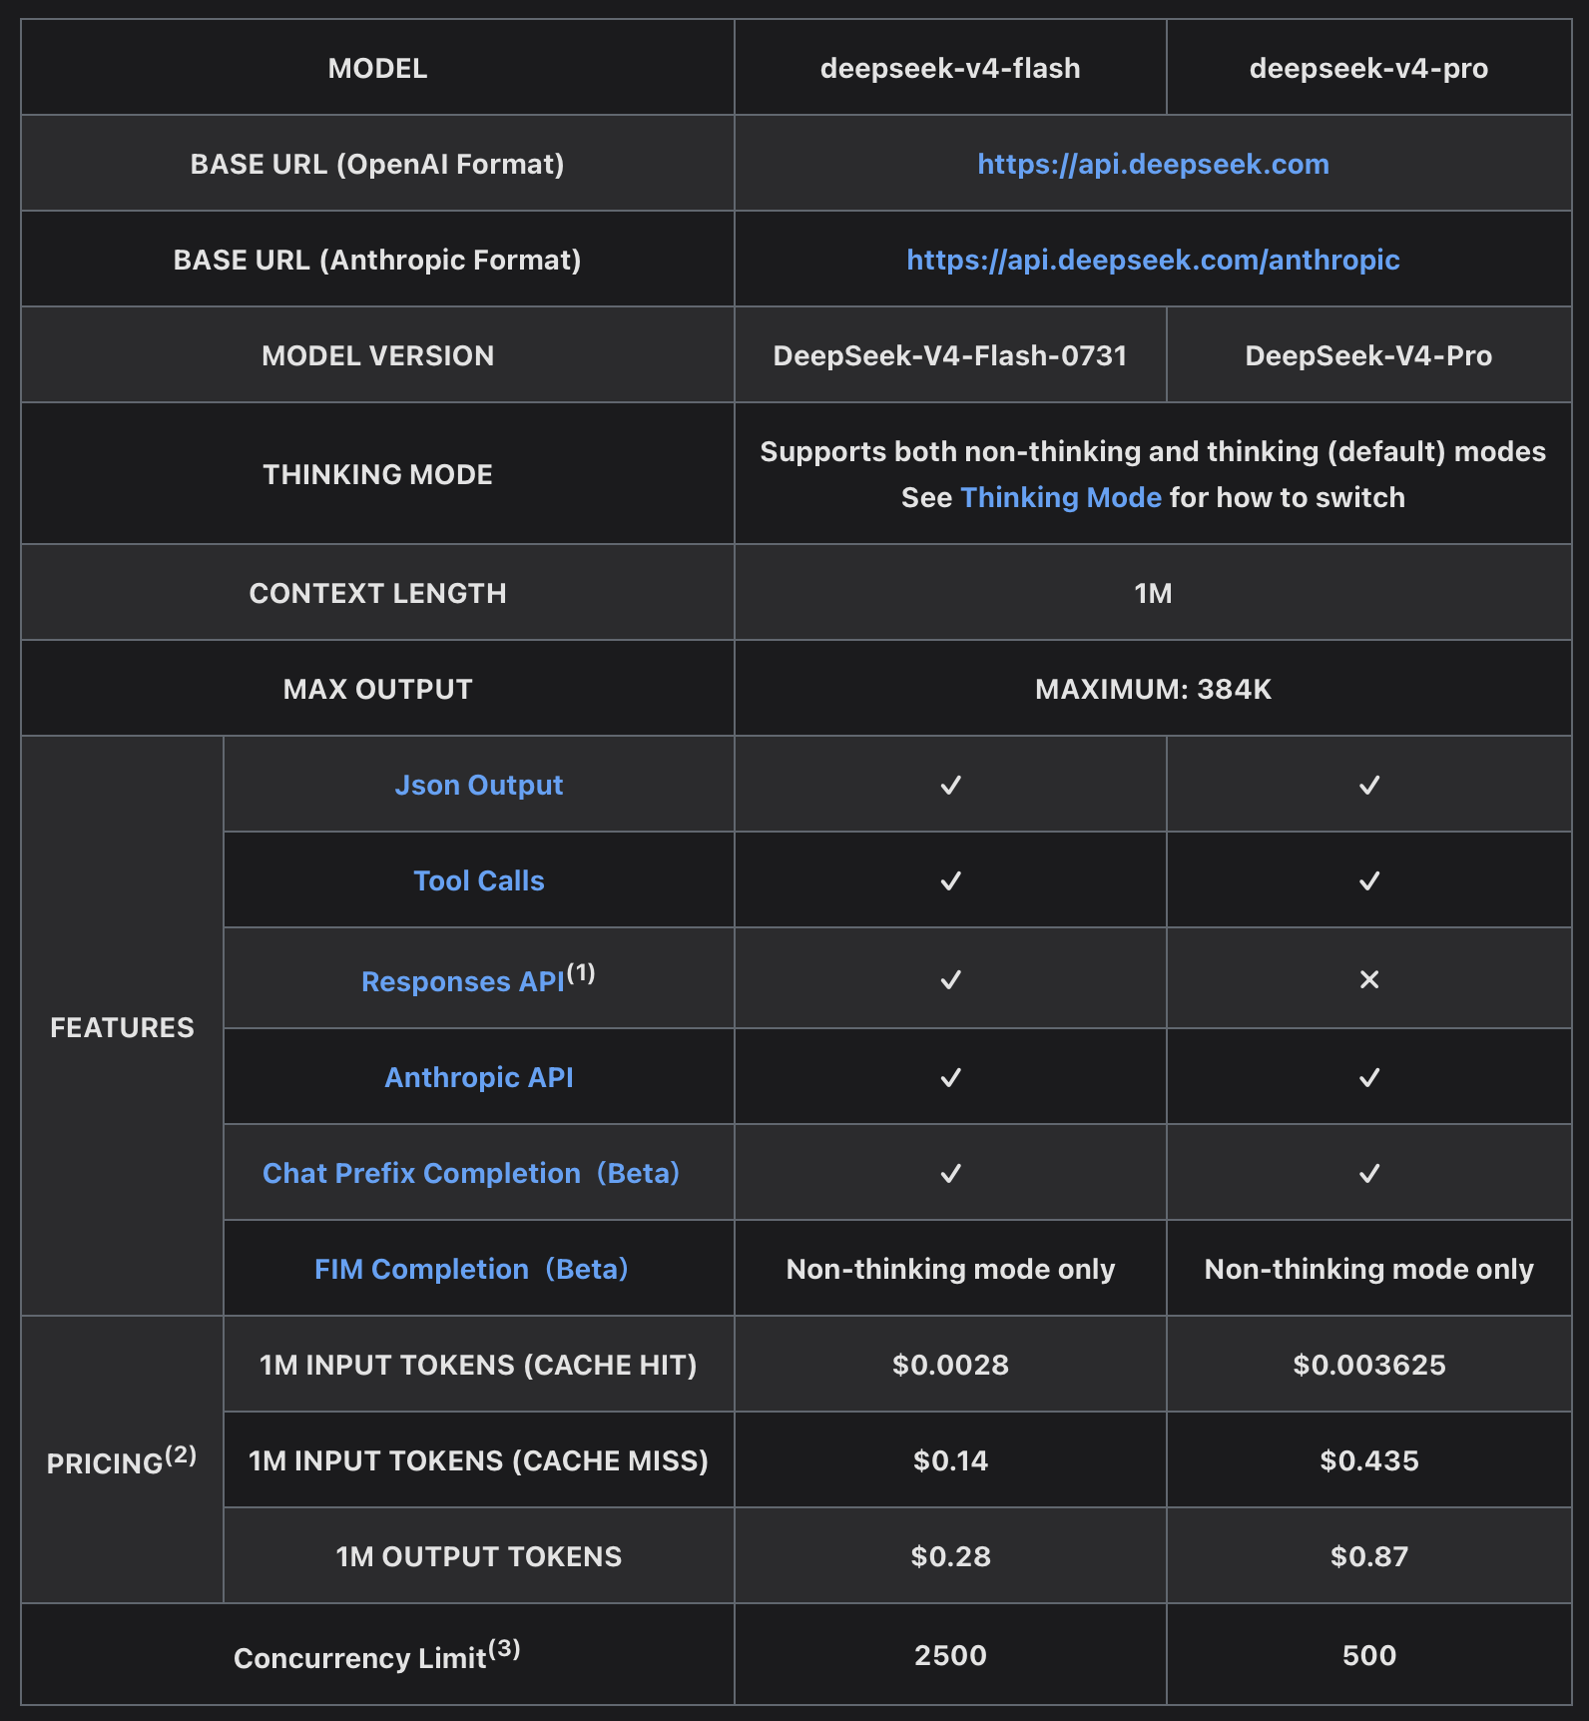Open Chat Prefix Completion (Beta) link
This screenshot has width=1589, height=1721.
(471, 1173)
